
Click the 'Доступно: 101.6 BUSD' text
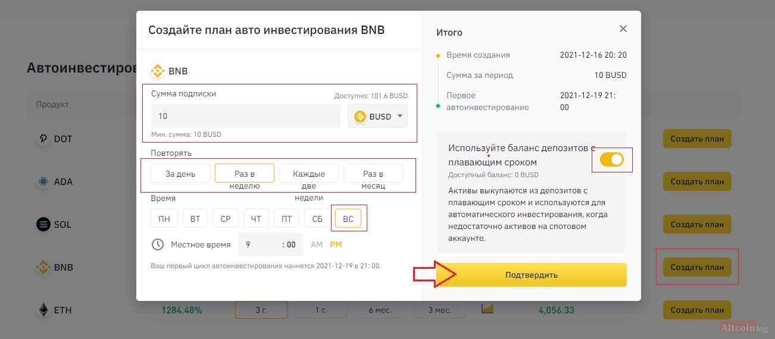[371, 95]
